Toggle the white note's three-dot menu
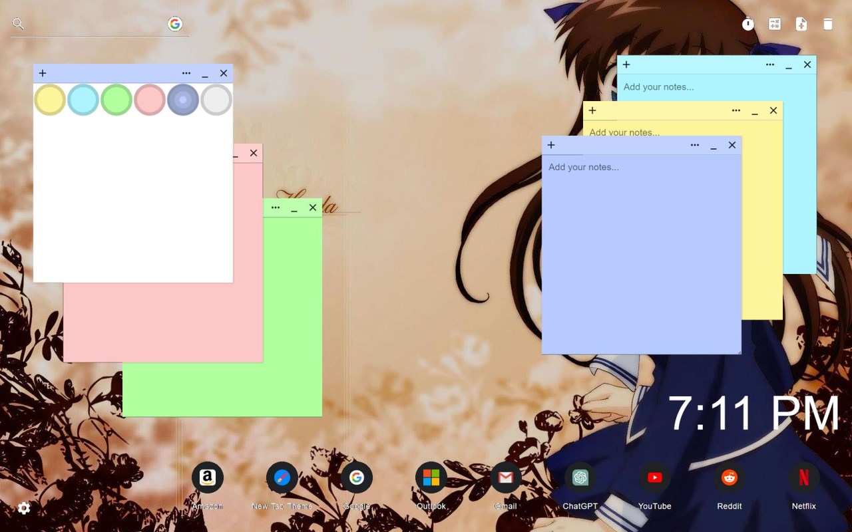The width and height of the screenshot is (852, 532). tap(186, 73)
